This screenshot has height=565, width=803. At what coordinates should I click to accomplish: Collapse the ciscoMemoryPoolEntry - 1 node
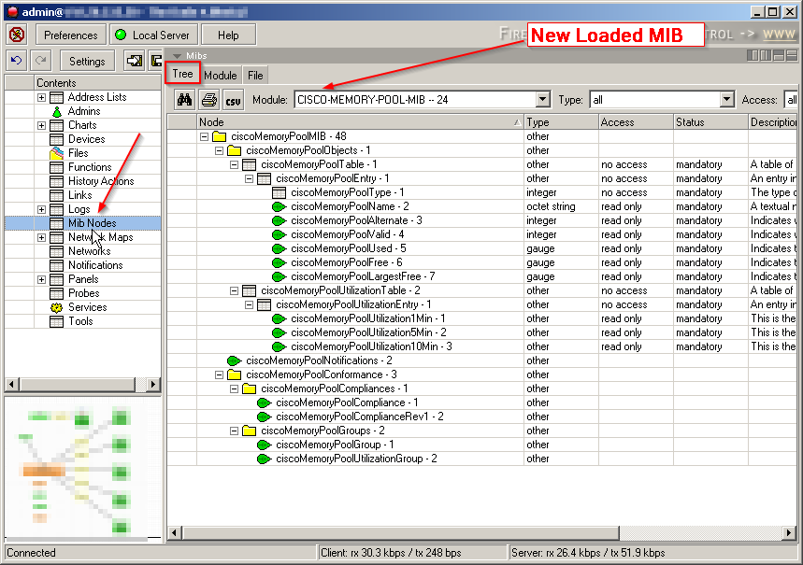tap(249, 178)
